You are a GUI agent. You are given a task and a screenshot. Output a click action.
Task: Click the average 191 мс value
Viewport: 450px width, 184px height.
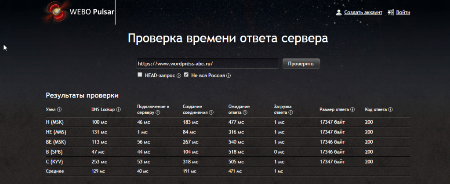click(x=190, y=171)
